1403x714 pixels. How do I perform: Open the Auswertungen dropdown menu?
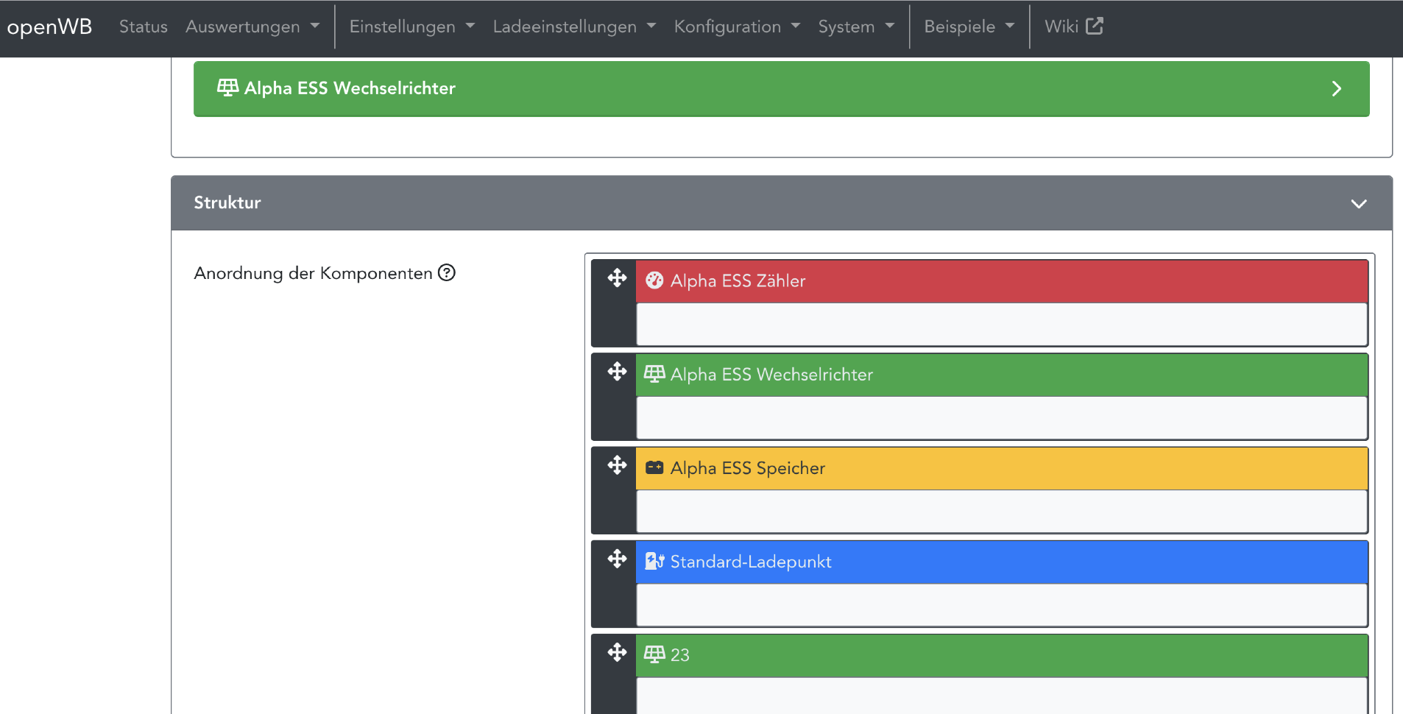click(252, 26)
